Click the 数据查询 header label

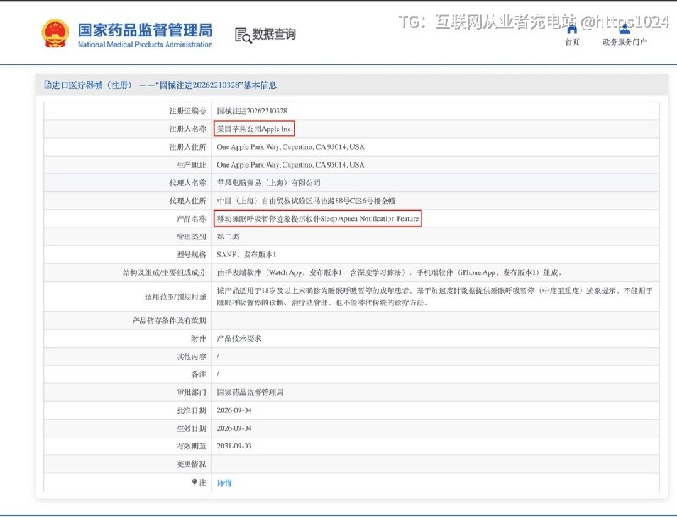point(274,34)
